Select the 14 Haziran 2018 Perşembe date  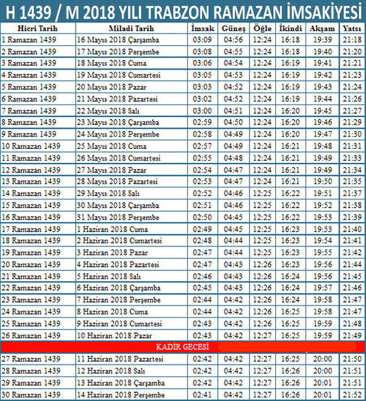coord(120,394)
